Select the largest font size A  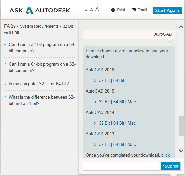97,9
